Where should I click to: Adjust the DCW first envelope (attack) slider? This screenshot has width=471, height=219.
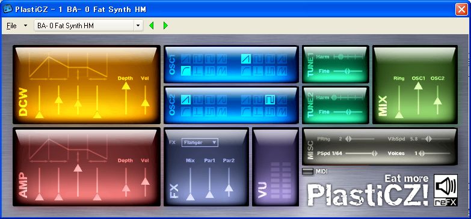click(x=39, y=101)
